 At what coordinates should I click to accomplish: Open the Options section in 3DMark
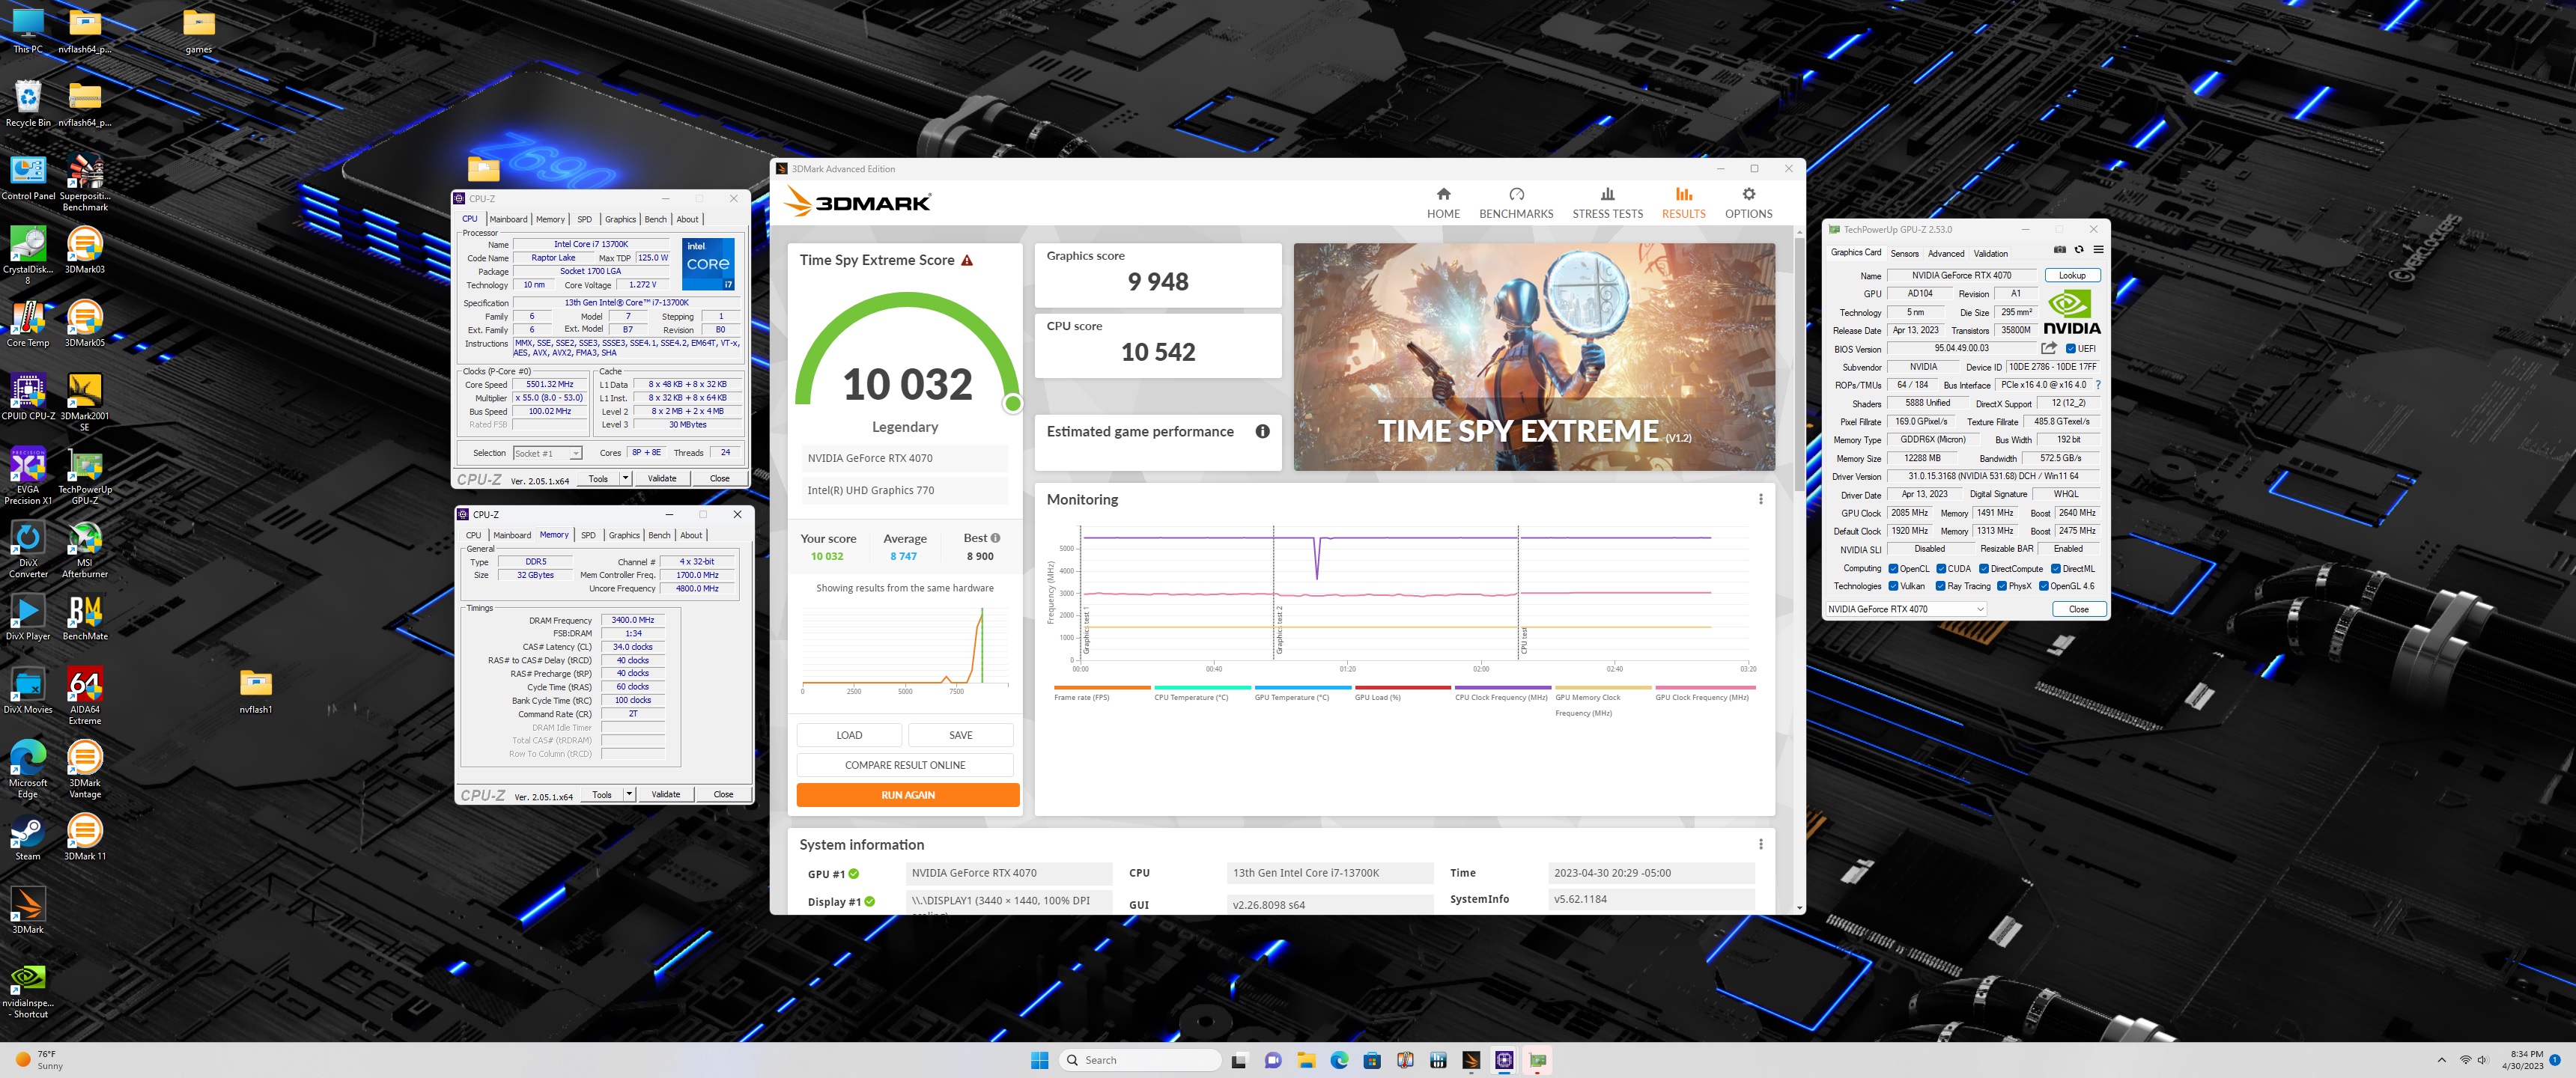click(1747, 203)
